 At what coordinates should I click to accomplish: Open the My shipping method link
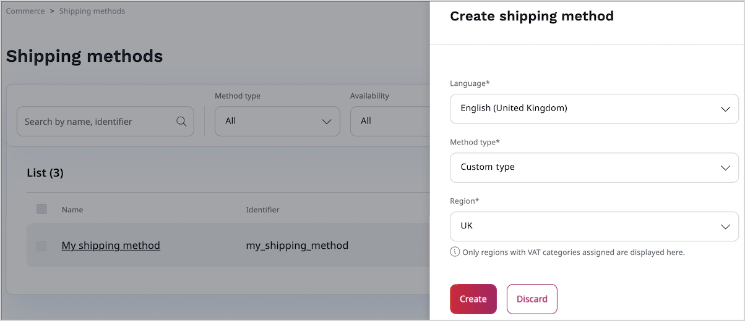[111, 246]
